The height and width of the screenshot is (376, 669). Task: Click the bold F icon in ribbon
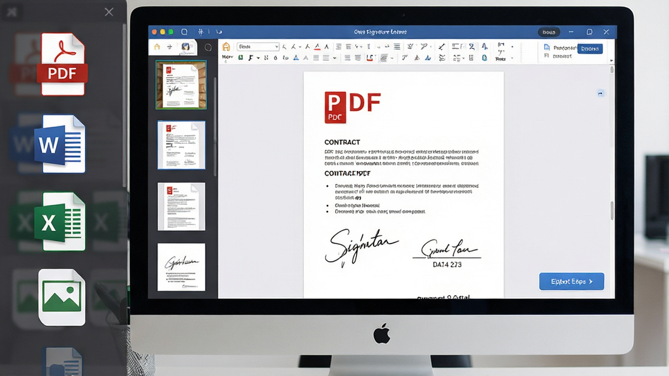tap(251, 57)
